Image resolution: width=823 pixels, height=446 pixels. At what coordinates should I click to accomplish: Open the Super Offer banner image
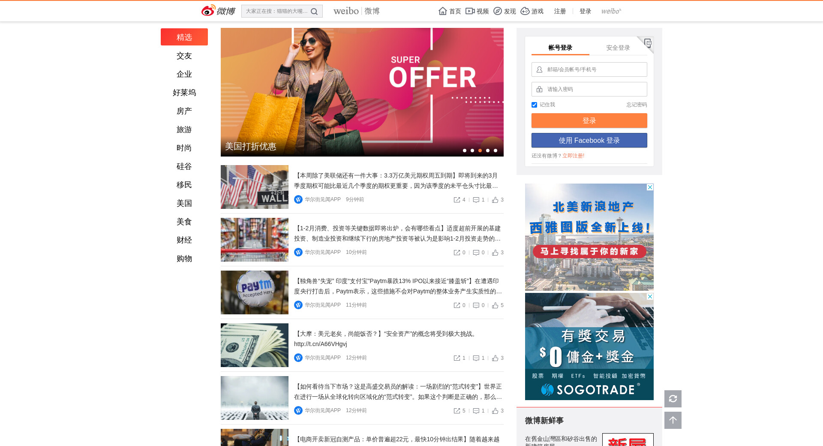[x=362, y=92]
